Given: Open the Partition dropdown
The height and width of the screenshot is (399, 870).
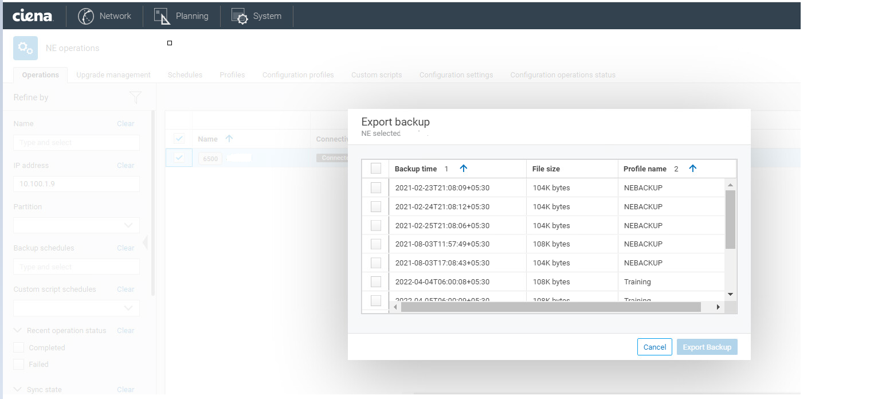Looking at the screenshot, I should pos(76,225).
